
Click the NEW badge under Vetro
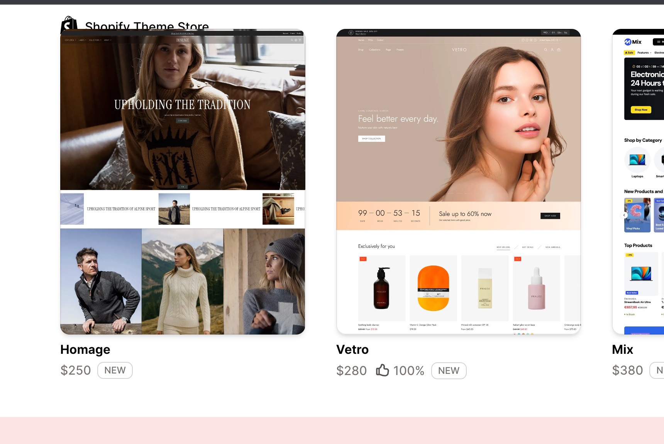click(449, 371)
